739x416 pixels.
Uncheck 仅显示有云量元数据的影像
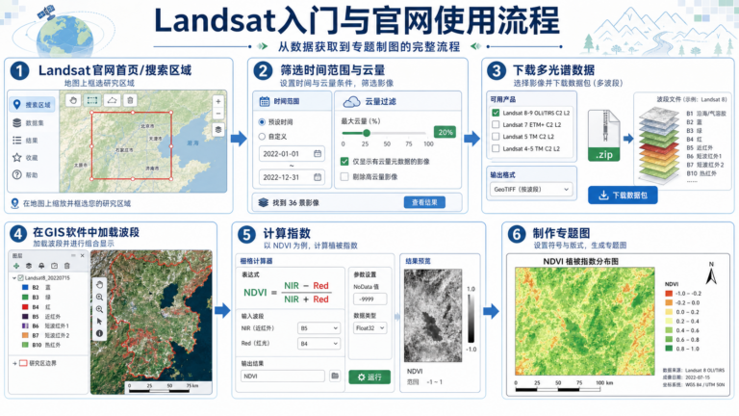point(344,162)
